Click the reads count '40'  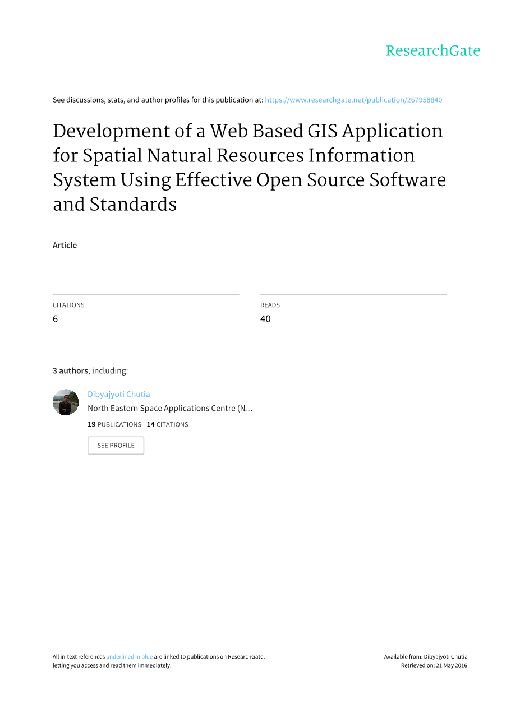(265, 318)
